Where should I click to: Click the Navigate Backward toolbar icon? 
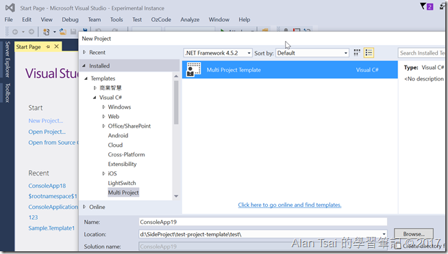click(15, 32)
